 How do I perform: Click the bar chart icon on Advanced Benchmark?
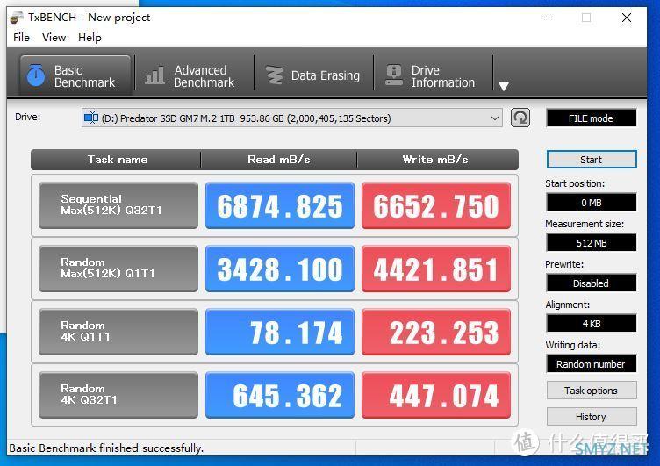coord(154,75)
